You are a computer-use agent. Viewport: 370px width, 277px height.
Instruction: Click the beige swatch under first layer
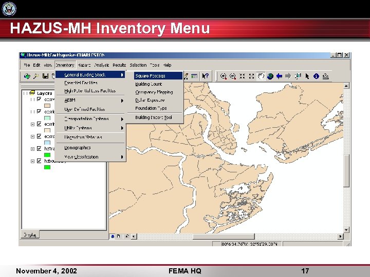click(x=47, y=106)
